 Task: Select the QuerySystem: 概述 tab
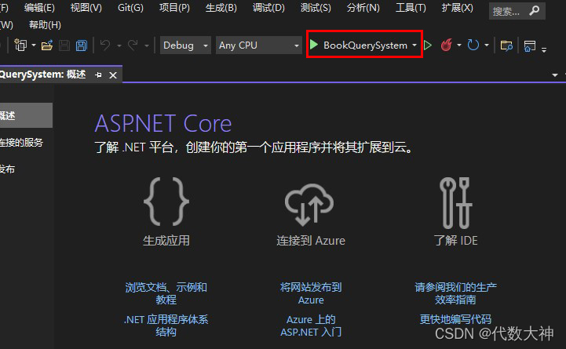pyautogui.click(x=42, y=75)
